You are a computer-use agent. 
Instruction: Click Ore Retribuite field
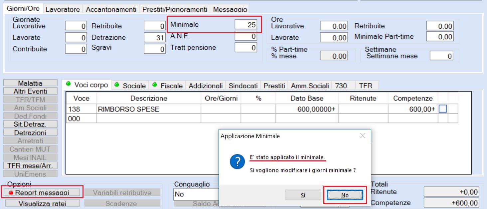pyautogui.click(x=440, y=26)
